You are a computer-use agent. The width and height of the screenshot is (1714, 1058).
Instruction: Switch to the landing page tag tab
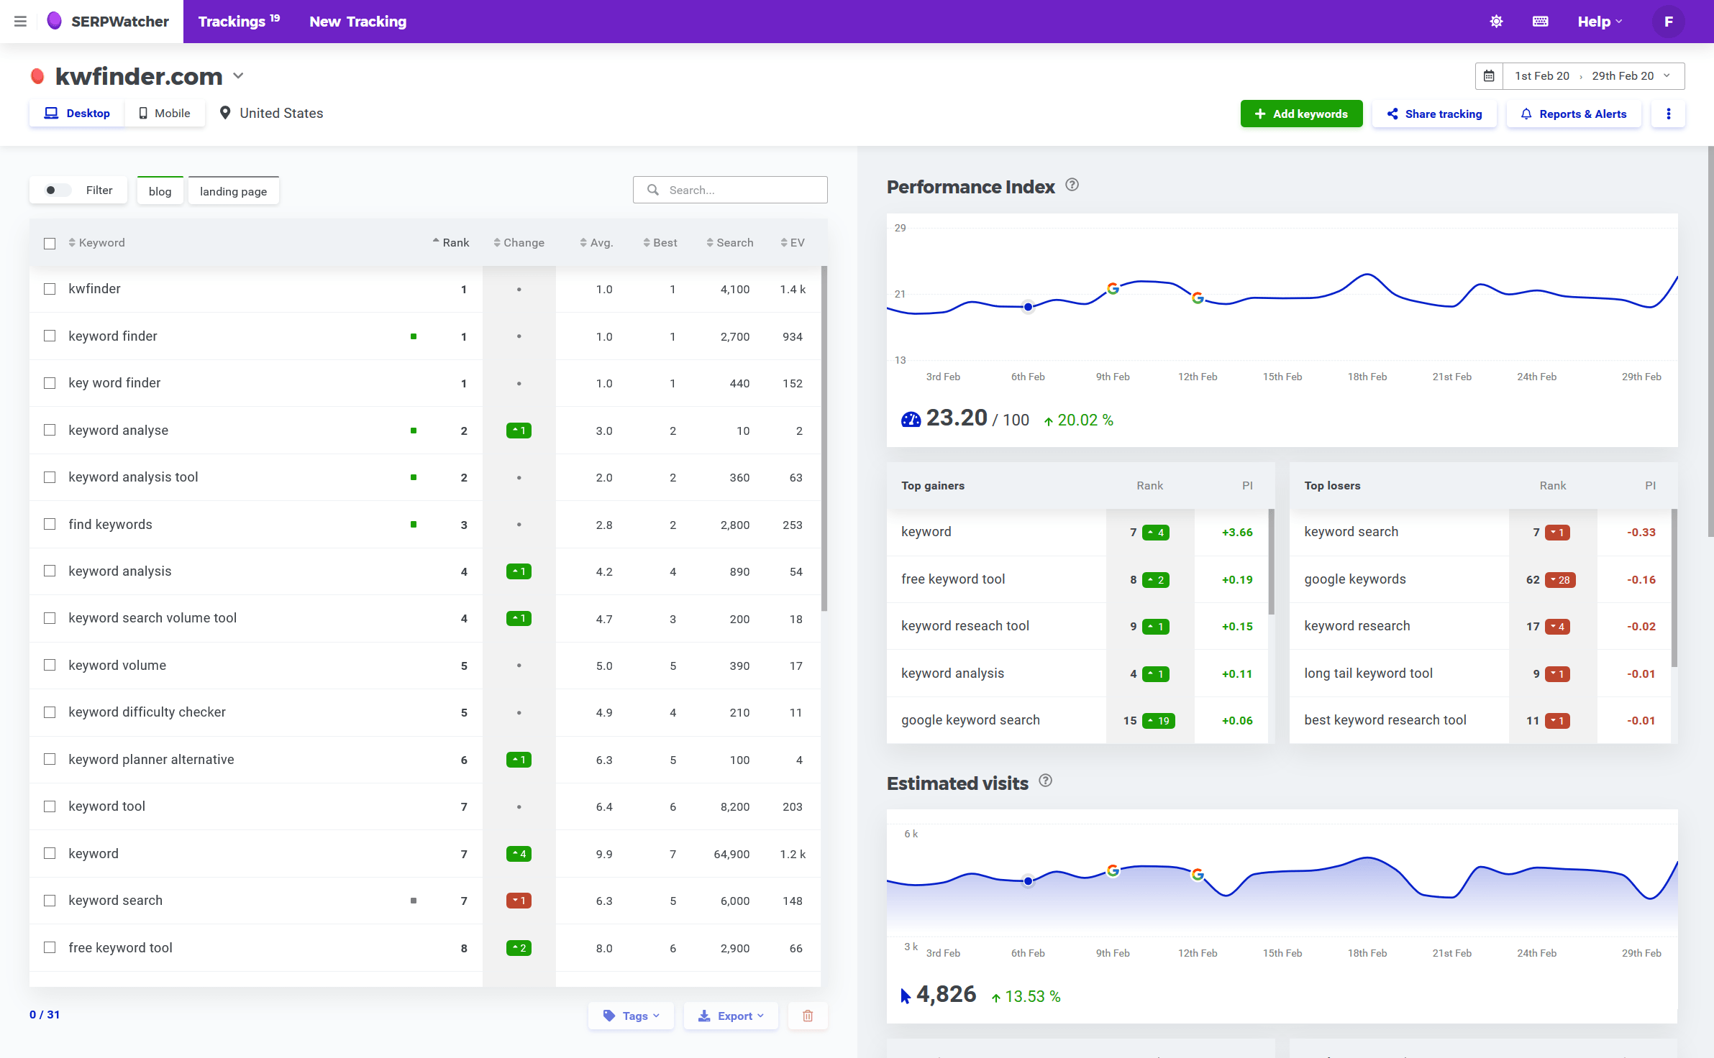tap(233, 190)
